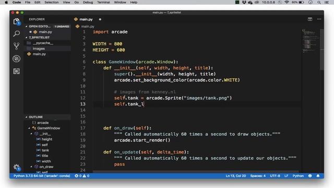The height and width of the screenshot is (188, 334).
Task: Collapse the Open Editors section
Action: pyautogui.click(x=27, y=27)
